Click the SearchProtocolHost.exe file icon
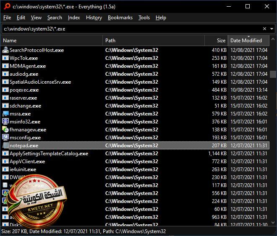 pos(5,50)
